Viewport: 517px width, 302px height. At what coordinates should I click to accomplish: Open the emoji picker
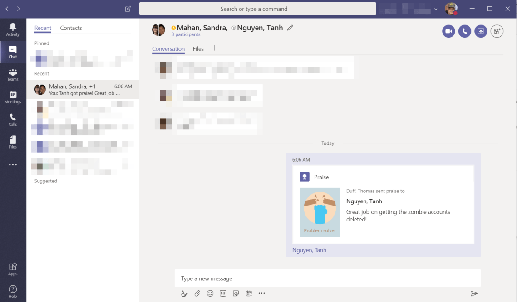(210, 293)
